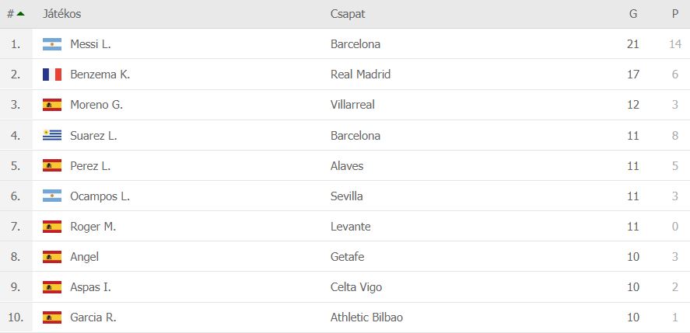Click the France flag beside Benzema K.
Viewport: 690px width, 333px height.
[x=52, y=75]
